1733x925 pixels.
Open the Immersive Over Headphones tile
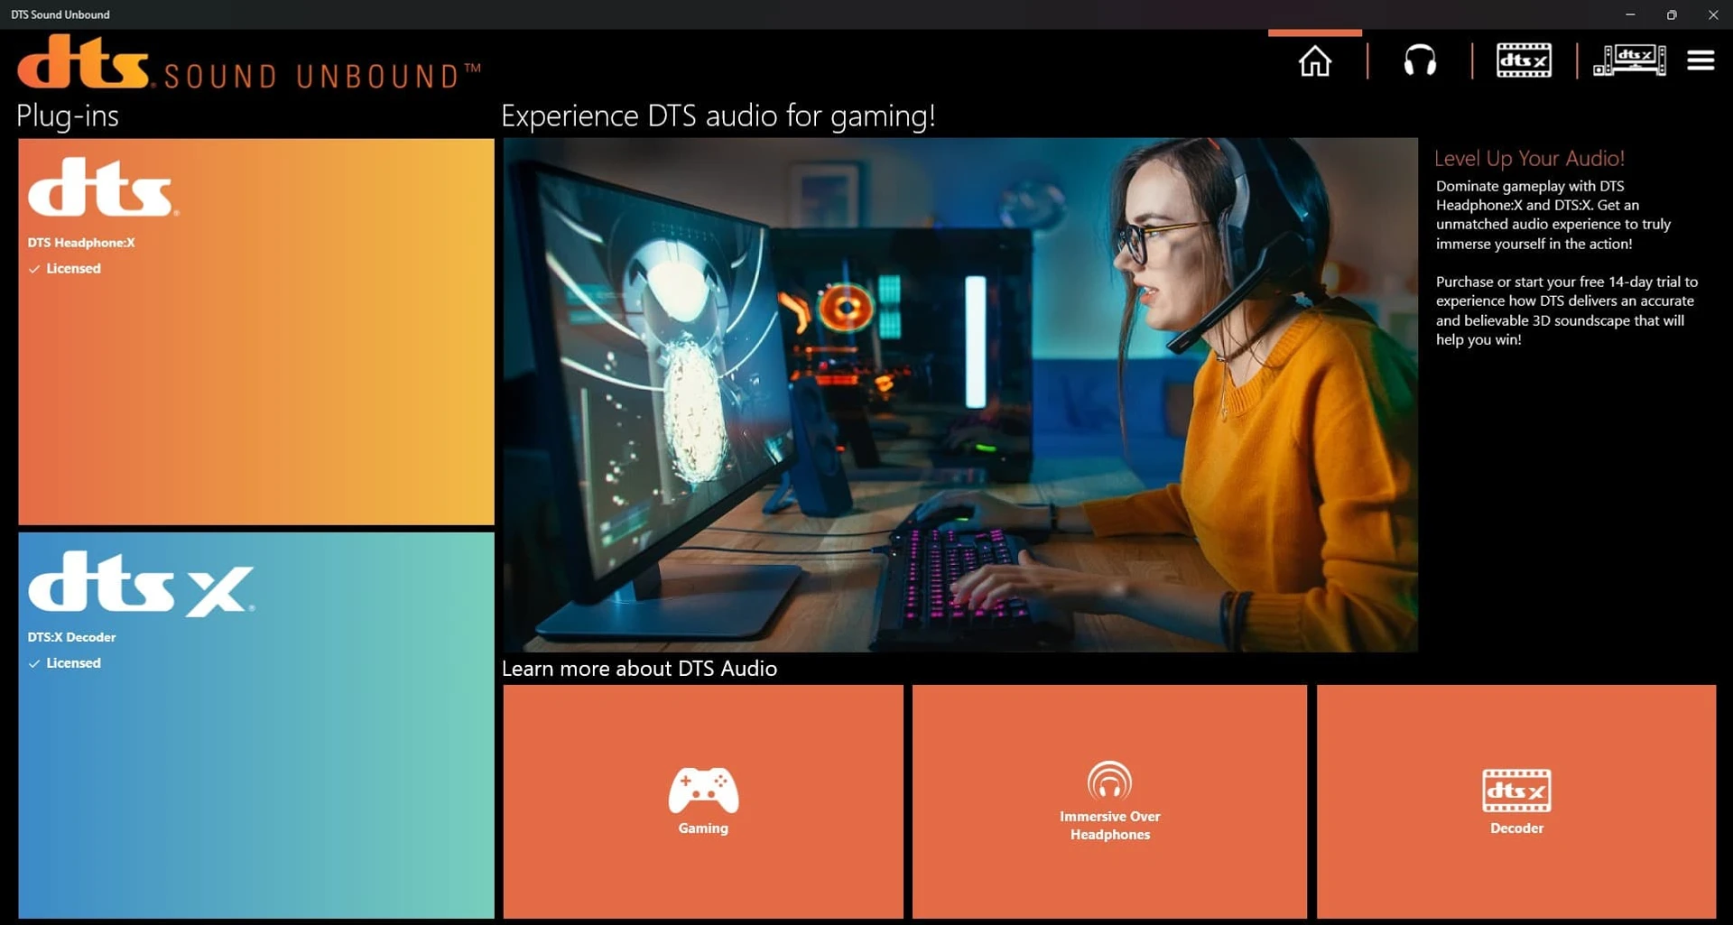(1109, 801)
